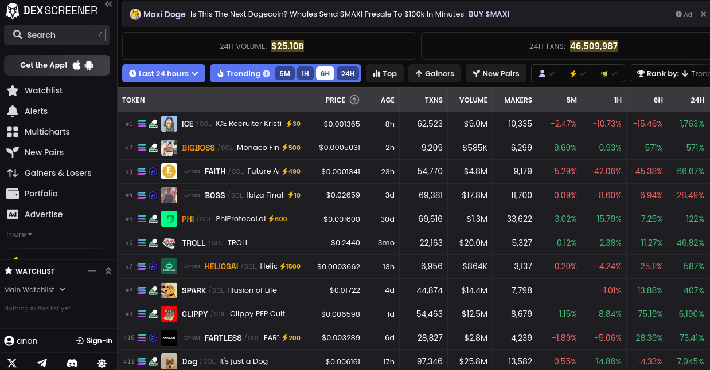Image resolution: width=710 pixels, height=370 pixels.
Task: Click the Android icon in Get the App
Action: (x=89, y=65)
